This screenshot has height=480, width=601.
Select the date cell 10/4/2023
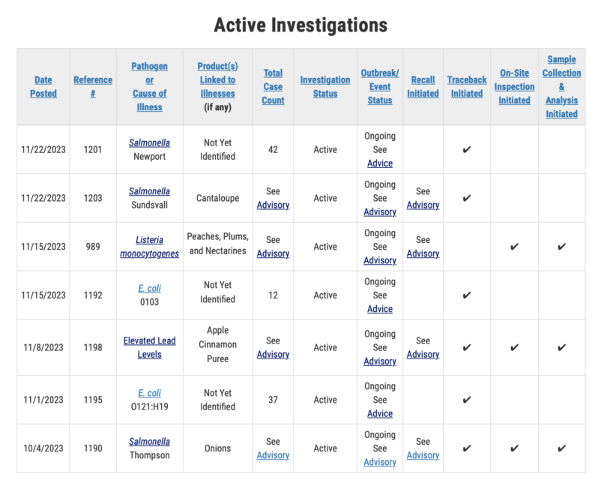click(x=43, y=448)
